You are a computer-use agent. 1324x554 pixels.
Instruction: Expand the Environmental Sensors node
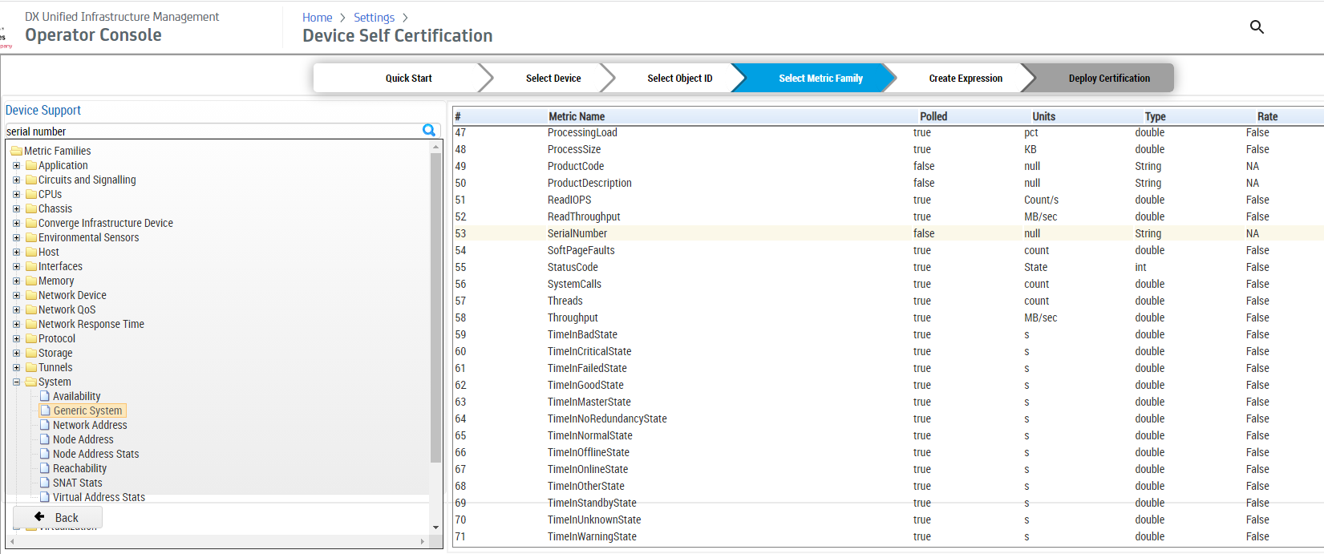(x=16, y=237)
